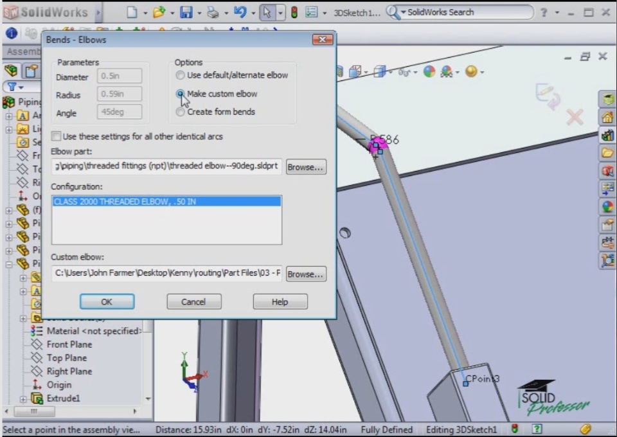Switch to the FeatureManager design tree tab
The height and width of the screenshot is (437, 617).
click(x=12, y=71)
